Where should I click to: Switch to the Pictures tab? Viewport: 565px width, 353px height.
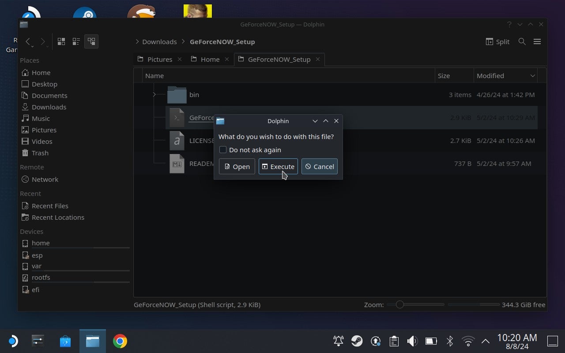[x=160, y=59]
